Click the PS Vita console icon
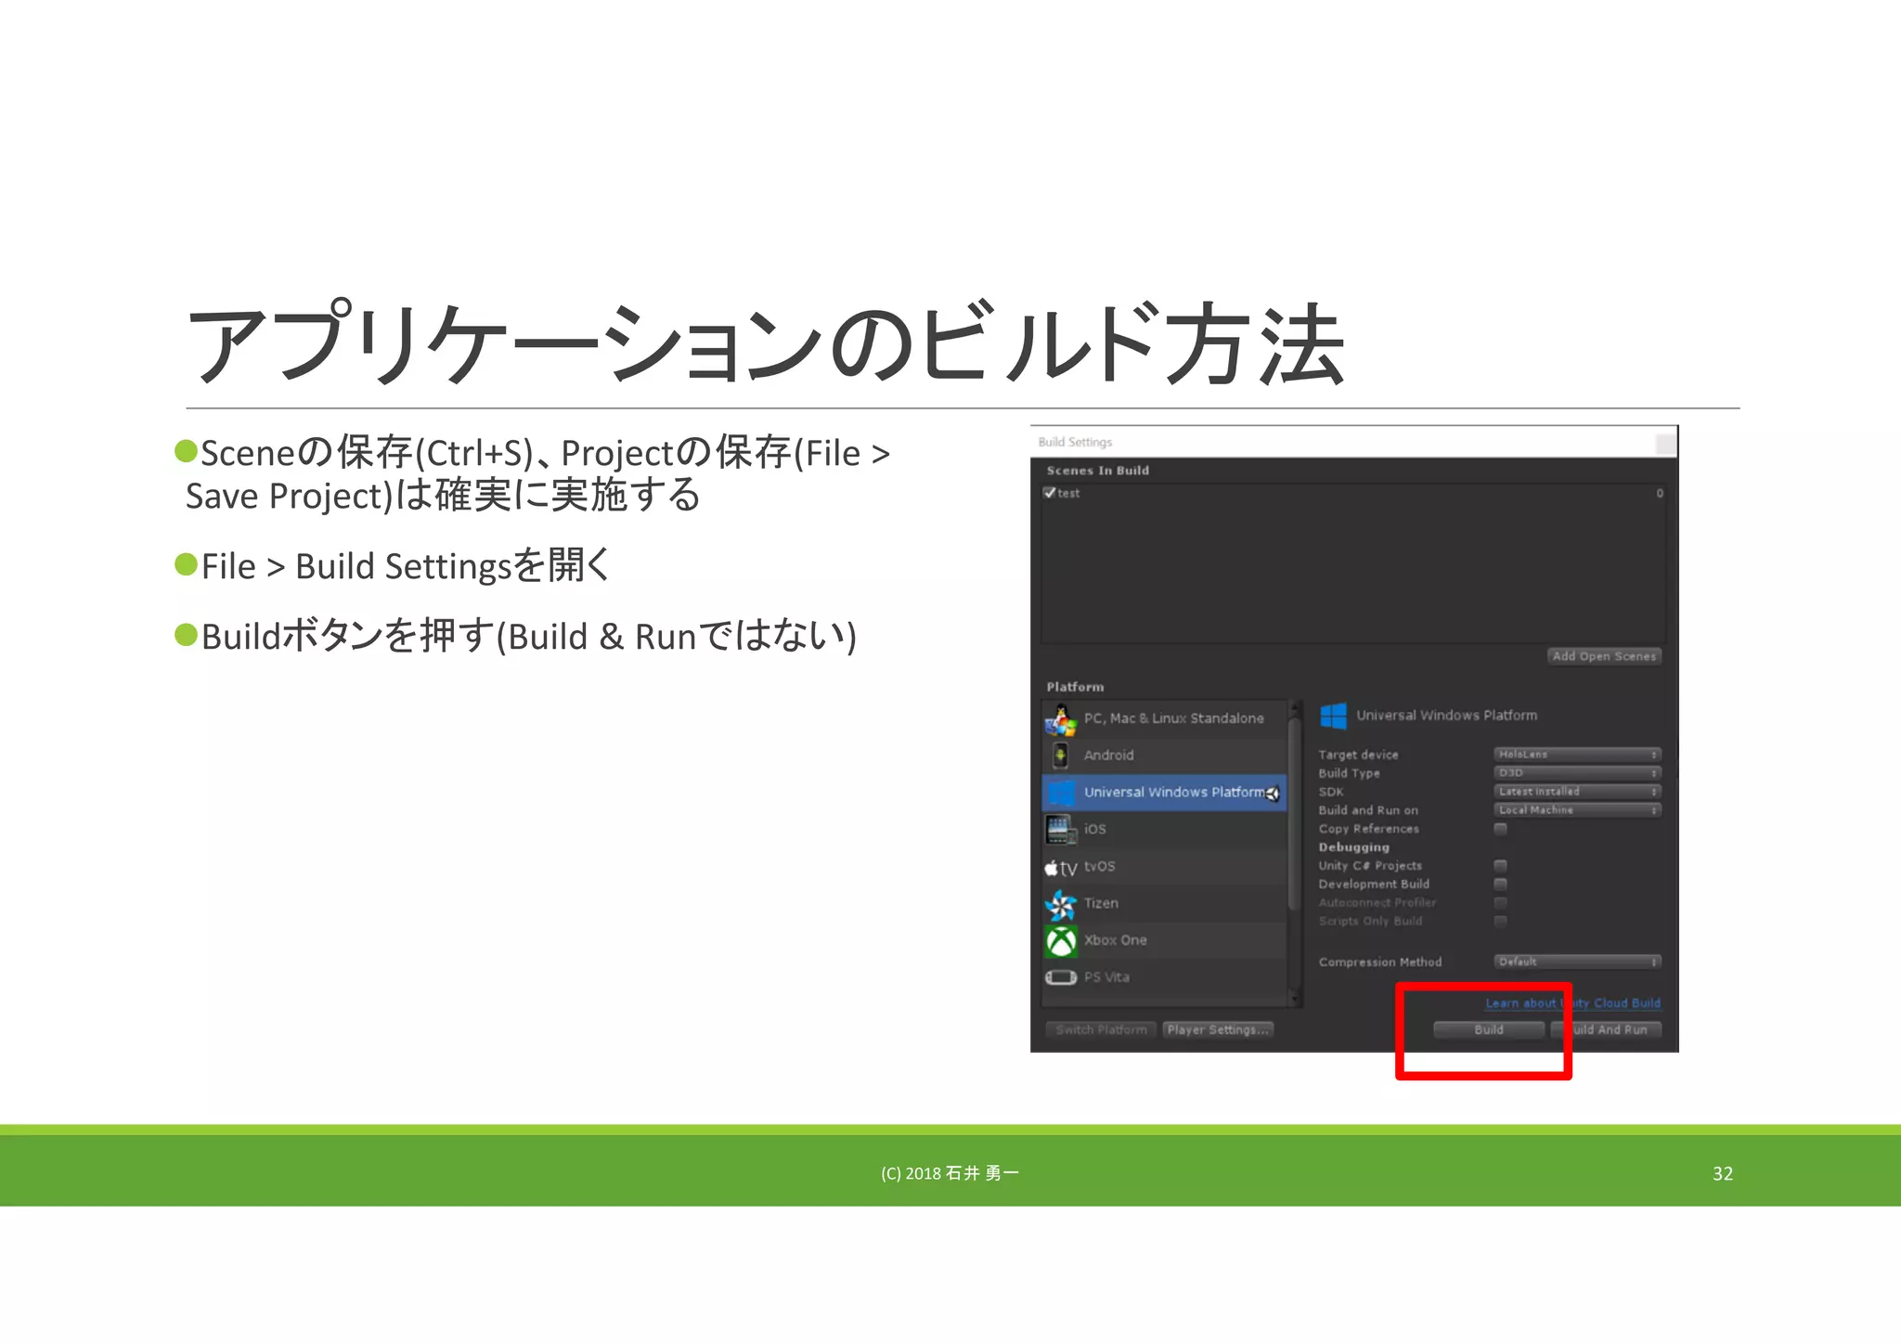 pos(1061,977)
